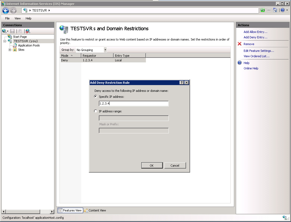Switch to Content View tab
This screenshot has width=291, height=222.
[95, 210]
